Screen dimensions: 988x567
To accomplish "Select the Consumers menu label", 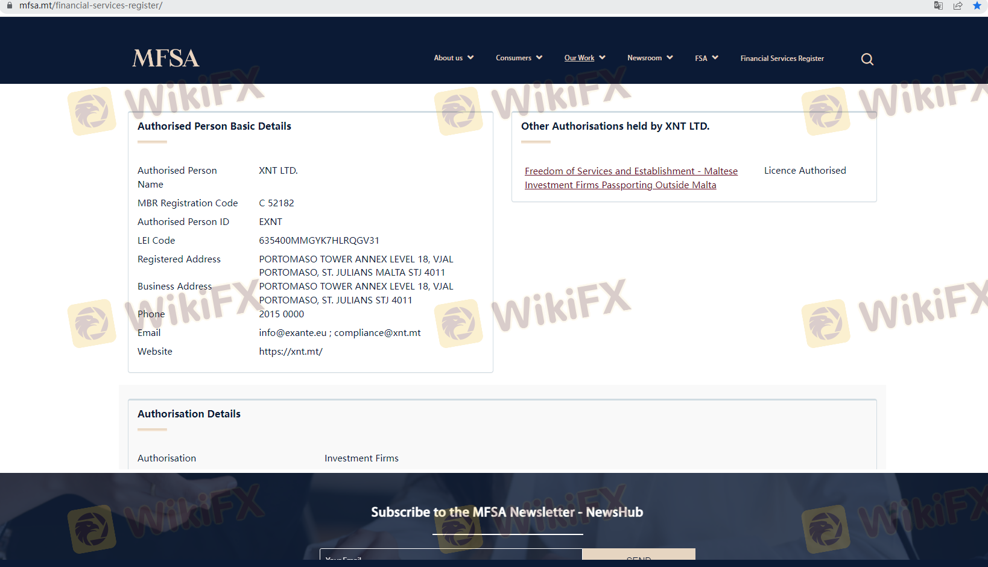I will tap(513, 58).
